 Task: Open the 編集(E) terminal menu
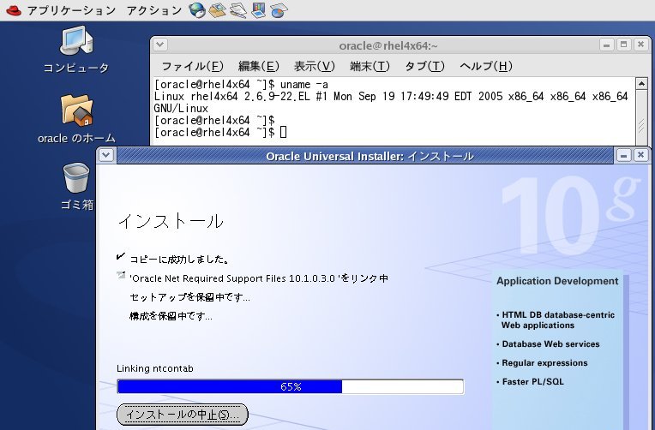coord(258,66)
